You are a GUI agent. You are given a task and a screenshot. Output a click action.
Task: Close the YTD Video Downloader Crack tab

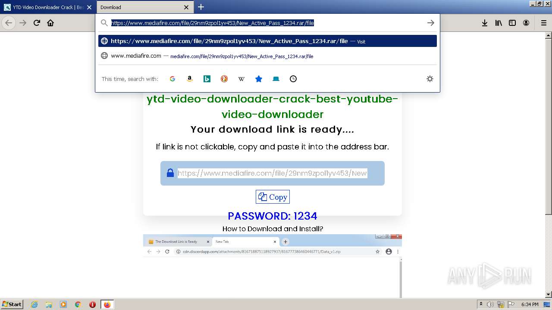[89, 7]
